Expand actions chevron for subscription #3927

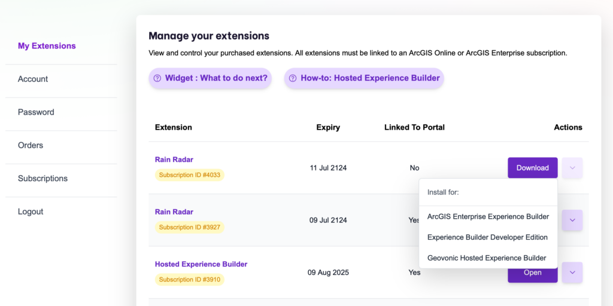572,220
